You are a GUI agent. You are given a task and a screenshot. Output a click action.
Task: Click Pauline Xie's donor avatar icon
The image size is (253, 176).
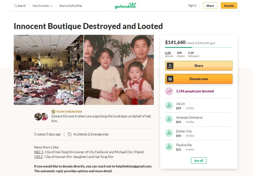click(x=169, y=147)
